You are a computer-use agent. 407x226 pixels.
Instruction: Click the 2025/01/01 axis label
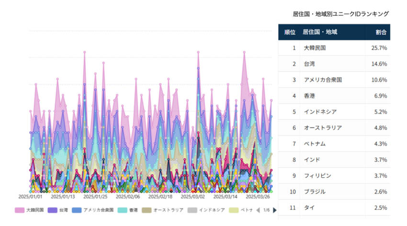tap(30, 197)
